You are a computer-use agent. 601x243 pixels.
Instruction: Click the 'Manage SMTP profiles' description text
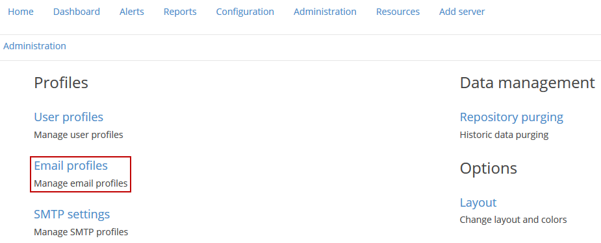click(81, 232)
